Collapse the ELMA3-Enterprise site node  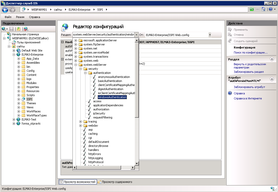(14, 55)
